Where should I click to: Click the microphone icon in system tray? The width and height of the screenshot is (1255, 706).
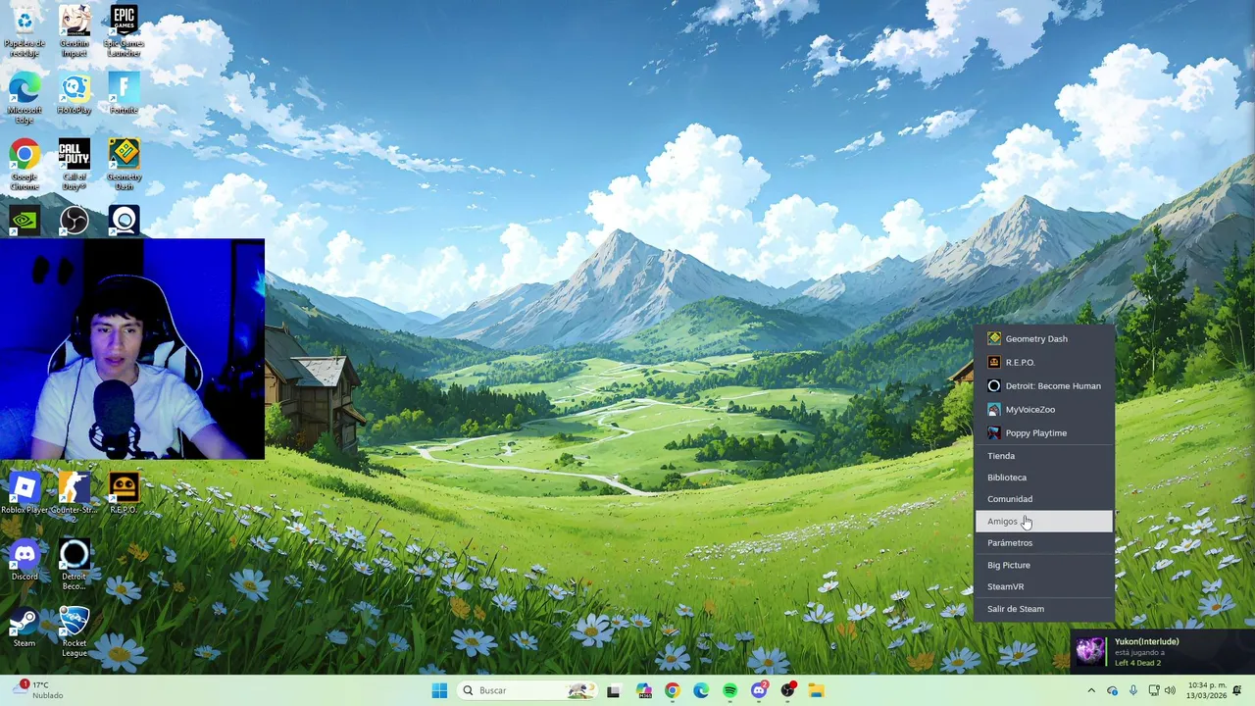pos(1133,690)
